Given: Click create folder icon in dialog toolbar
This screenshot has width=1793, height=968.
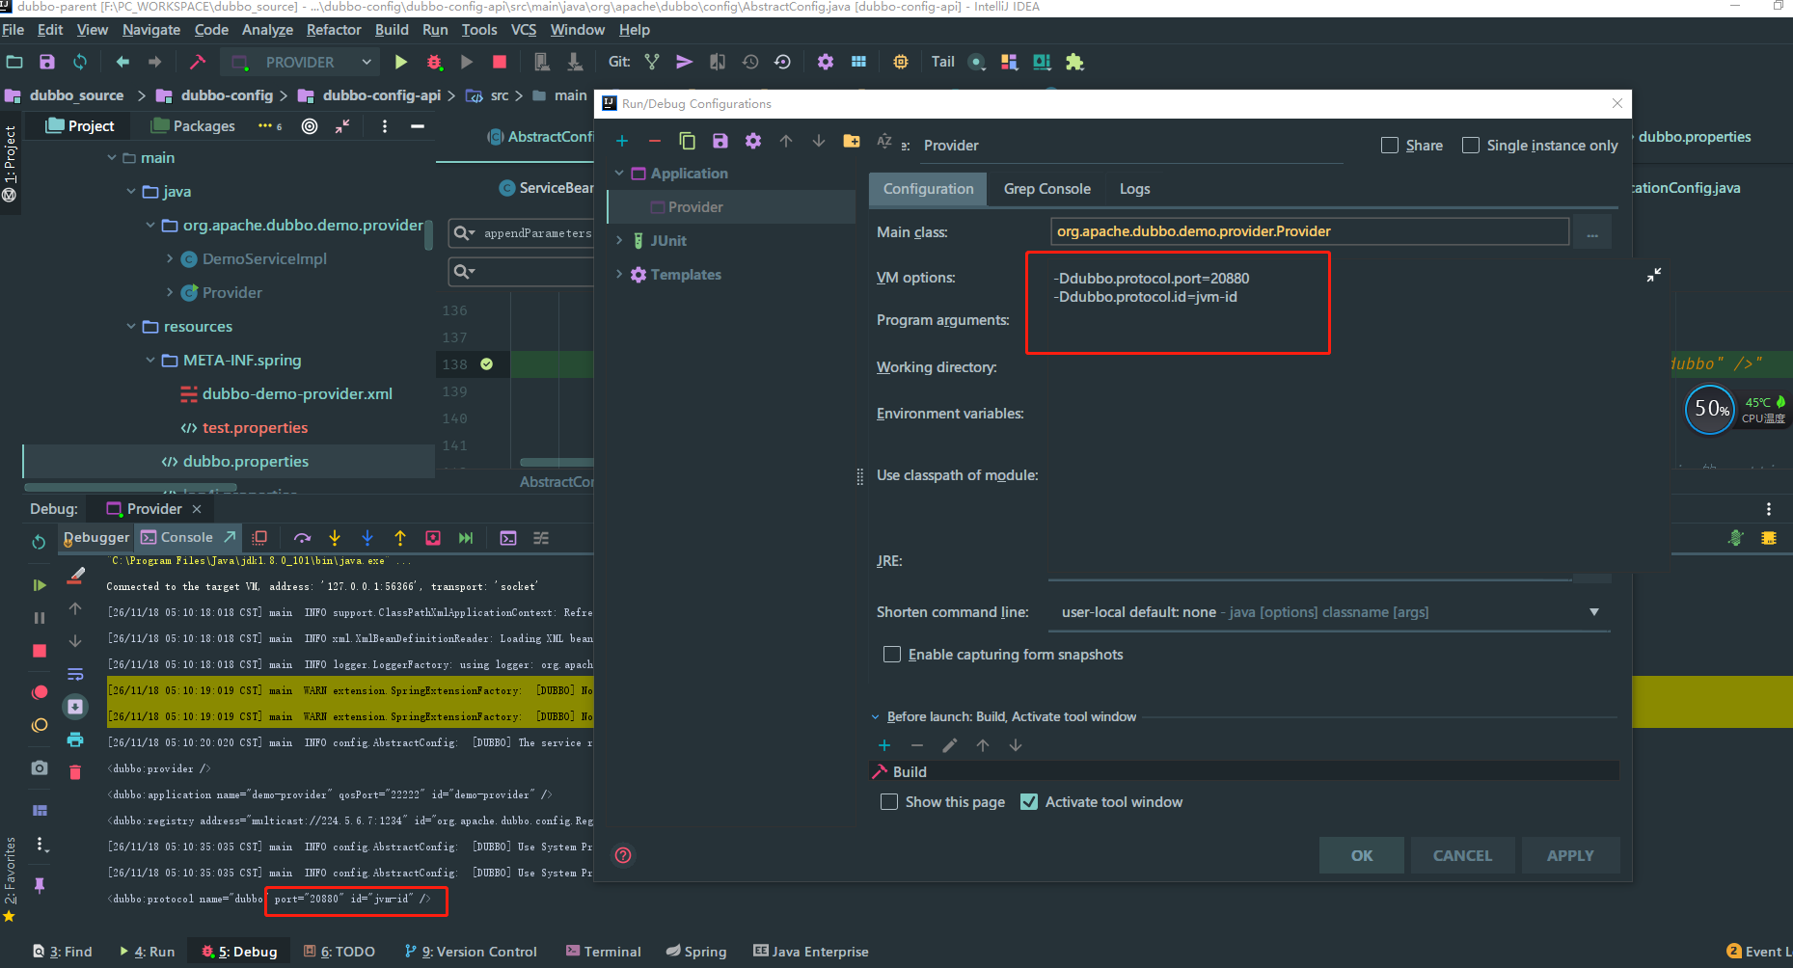Looking at the screenshot, I should click(x=852, y=141).
